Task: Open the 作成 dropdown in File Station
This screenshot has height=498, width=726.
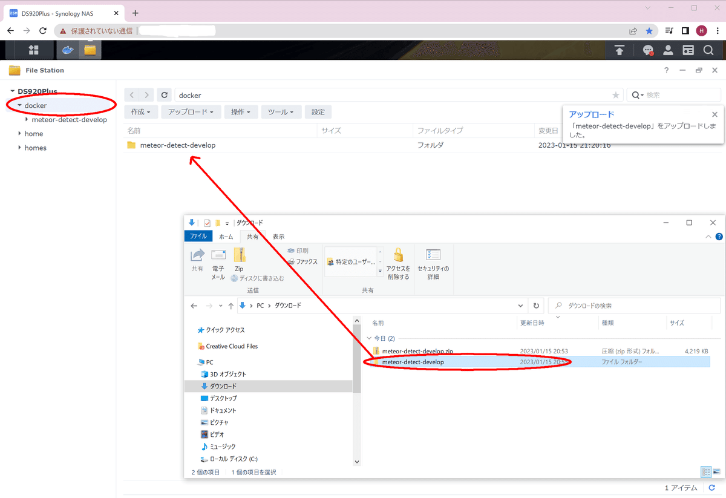Action: tap(141, 112)
